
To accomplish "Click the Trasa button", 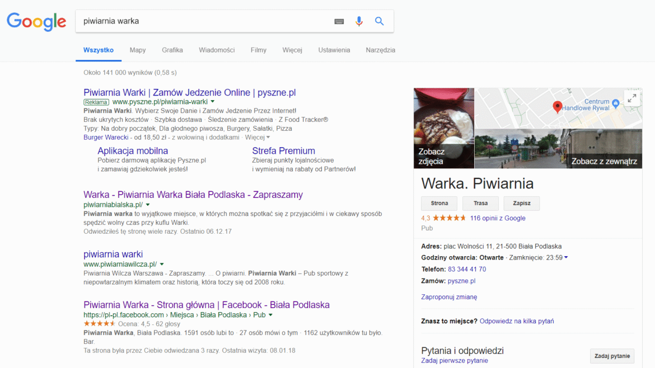I will pos(480,203).
